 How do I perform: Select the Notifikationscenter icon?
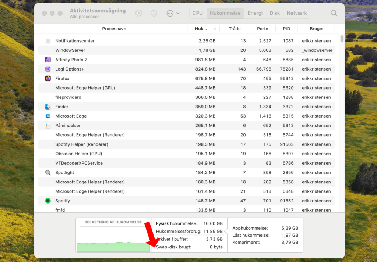(x=48, y=41)
